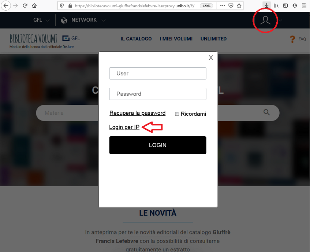Screen dimensions: 310x252
Task: Tick the Ricordami checkbox
Action: point(177,114)
